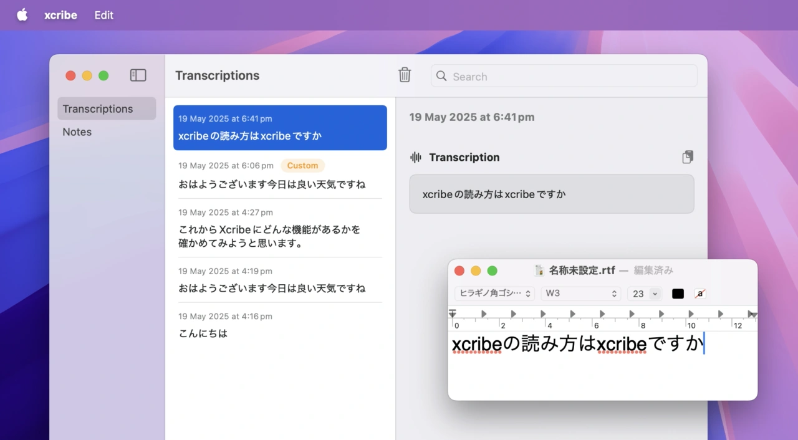Click the text highlight color icon
The image size is (798, 440).
(x=700, y=294)
